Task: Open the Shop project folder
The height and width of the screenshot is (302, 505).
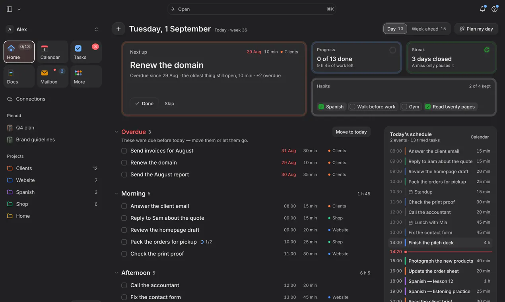Action: [x=52, y=204]
